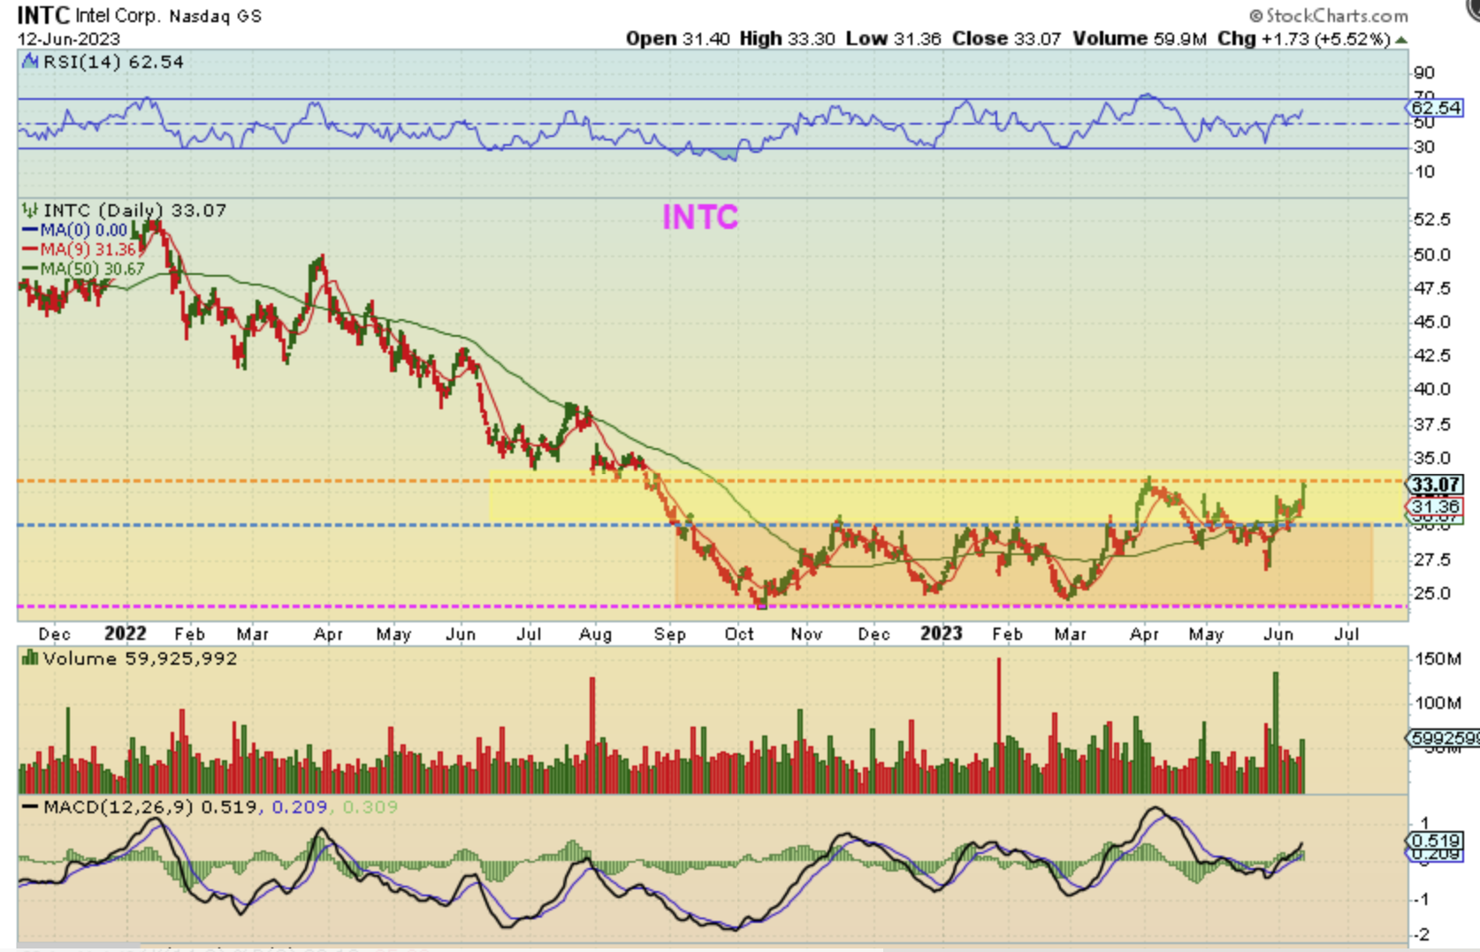Screen dimensions: 1480x952
Task: Click the 27.5 price axis label
Action: (x=1432, y=560)
